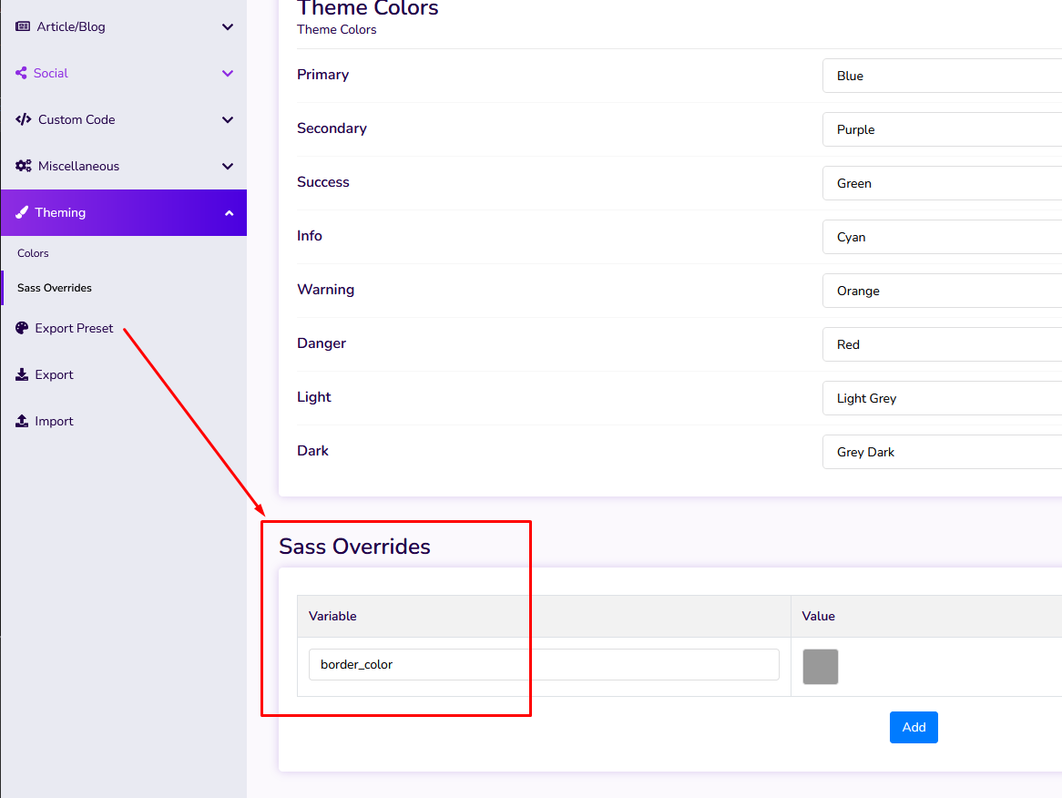1062x798 pixels.
Task: Go to Sass Overrides submenu item
Action: (54, 288)
